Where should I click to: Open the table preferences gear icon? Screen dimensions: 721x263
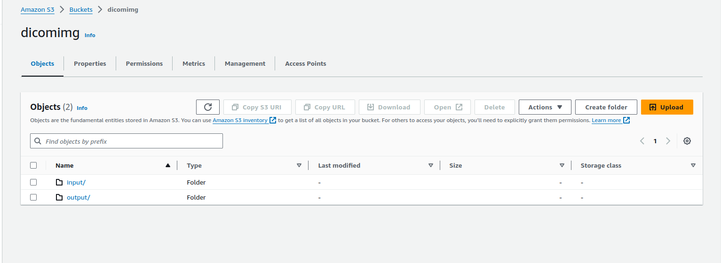(x=687, y=141)
